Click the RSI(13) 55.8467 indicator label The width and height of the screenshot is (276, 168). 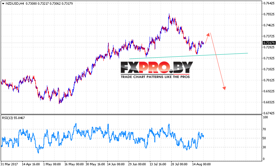[13, 118]
